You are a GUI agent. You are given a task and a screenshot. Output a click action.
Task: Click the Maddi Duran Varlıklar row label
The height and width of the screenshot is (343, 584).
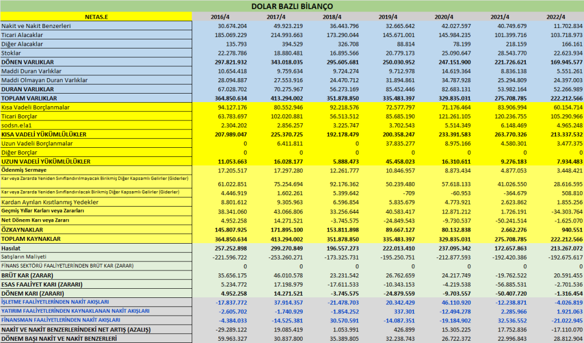click(31, 71)
